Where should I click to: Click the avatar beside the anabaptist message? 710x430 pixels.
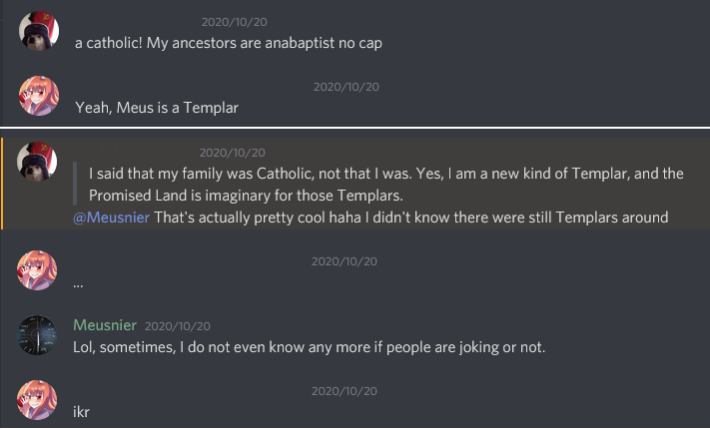(x=39, y=33)
